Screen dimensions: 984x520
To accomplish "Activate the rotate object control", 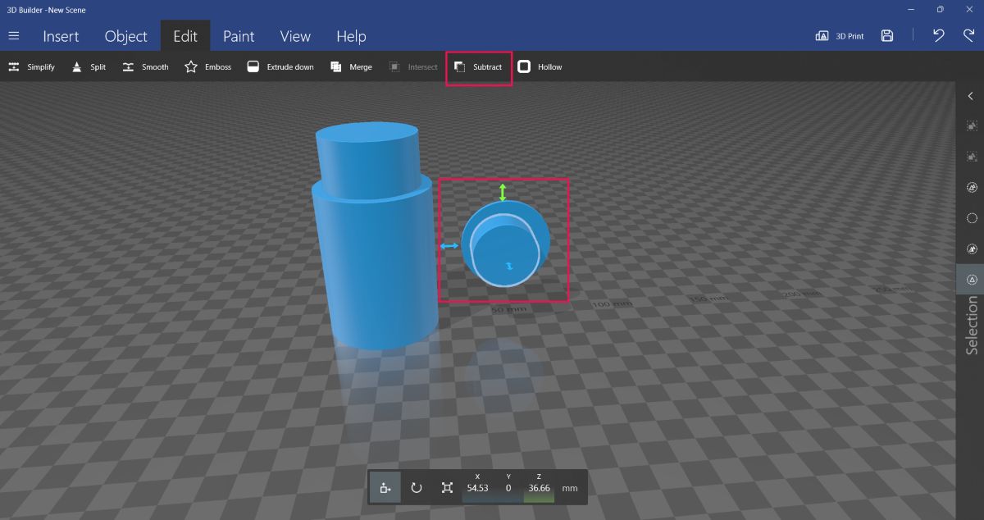I will click(x=416, y=487).
